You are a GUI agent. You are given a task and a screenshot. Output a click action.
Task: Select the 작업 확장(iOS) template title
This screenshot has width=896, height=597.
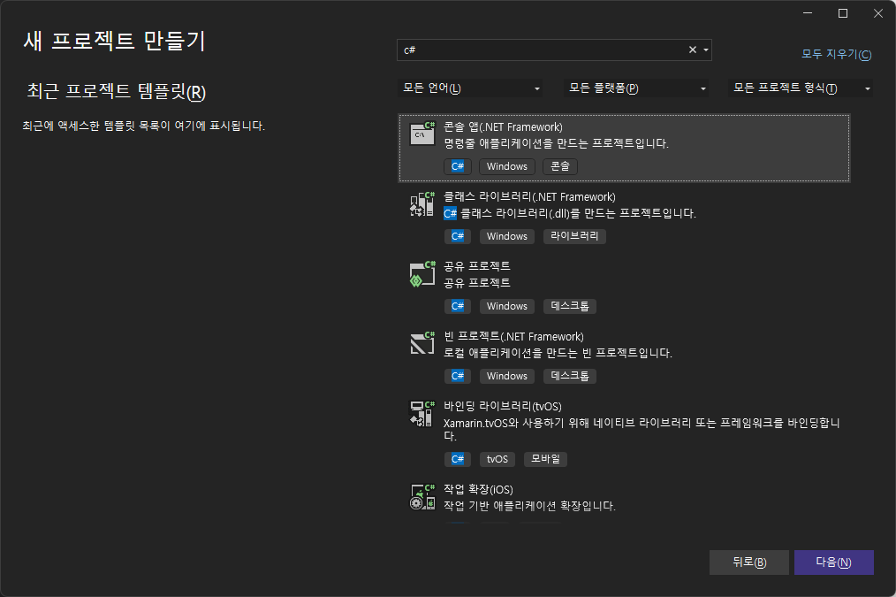pos(478,489)
